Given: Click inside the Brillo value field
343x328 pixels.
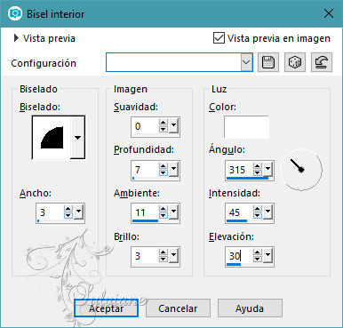Looking at the screenshot, I should [145, 256].
